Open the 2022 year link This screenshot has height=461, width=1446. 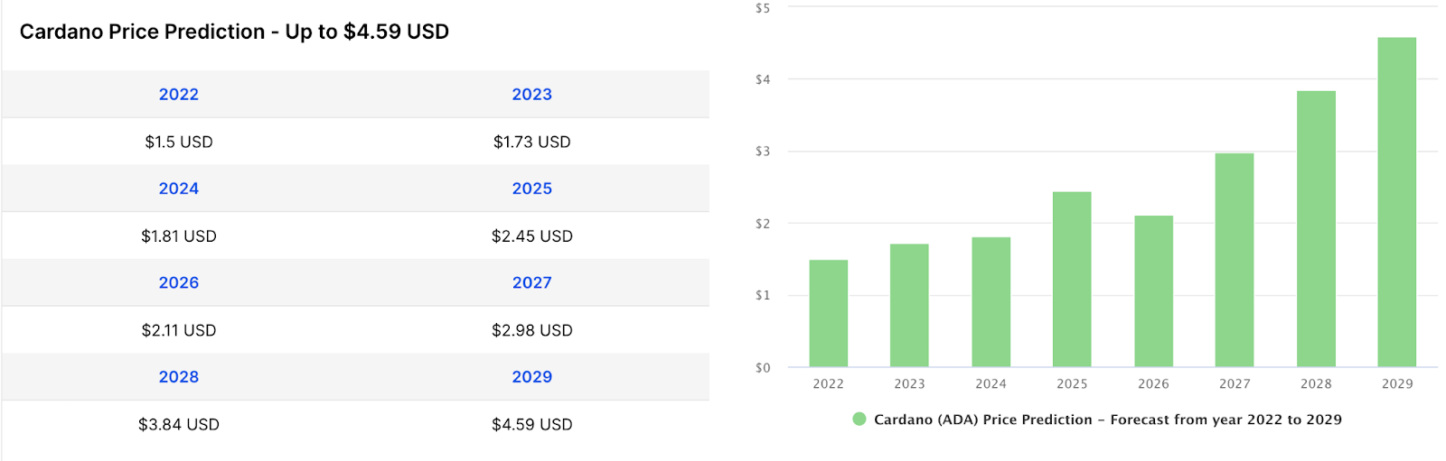179,95
